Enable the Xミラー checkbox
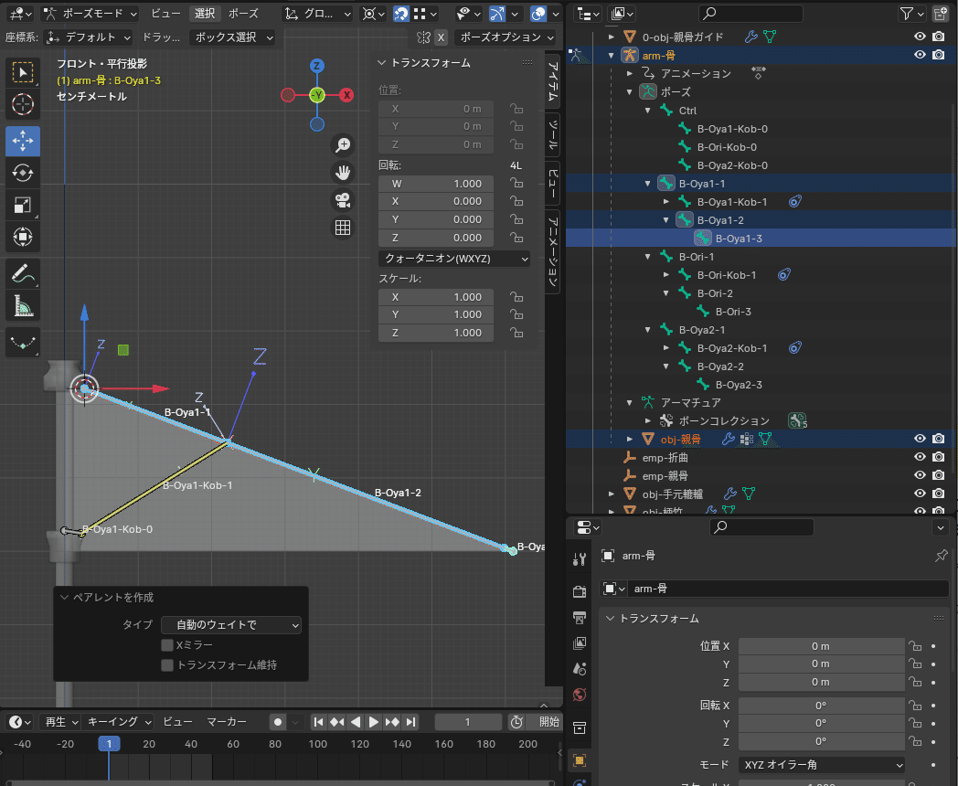 point(167,645)
